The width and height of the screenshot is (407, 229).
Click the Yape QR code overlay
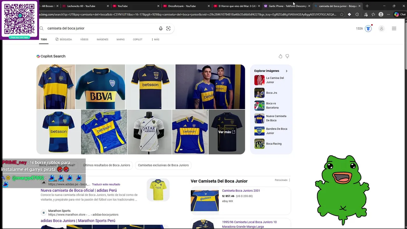point(19,20)
